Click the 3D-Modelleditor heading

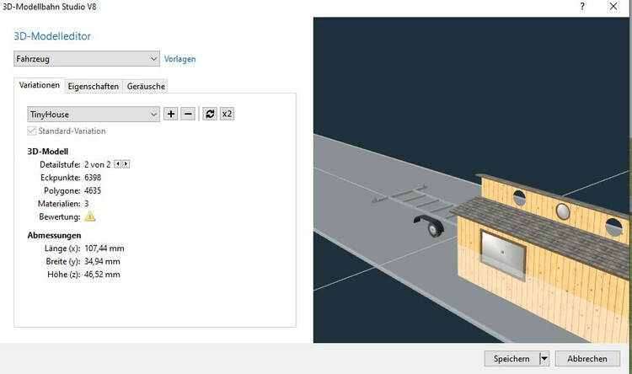click(52, 36)
